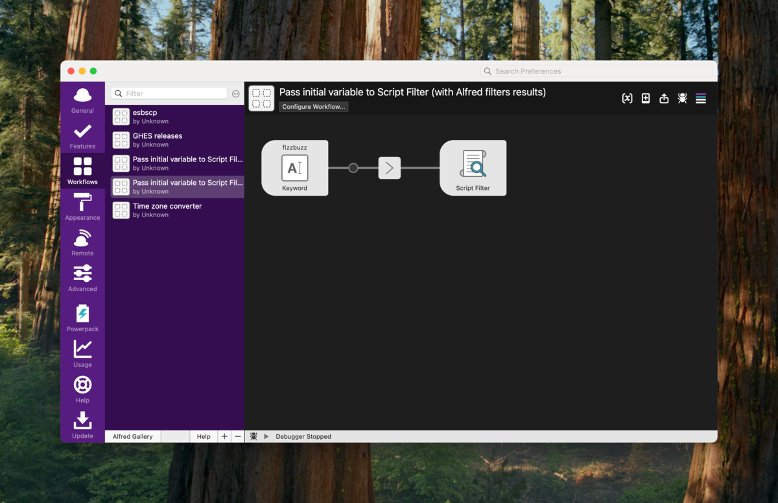Click the fizzbuzz keyword label
This screenshot has width=778, height=503.
click(295, 147)
